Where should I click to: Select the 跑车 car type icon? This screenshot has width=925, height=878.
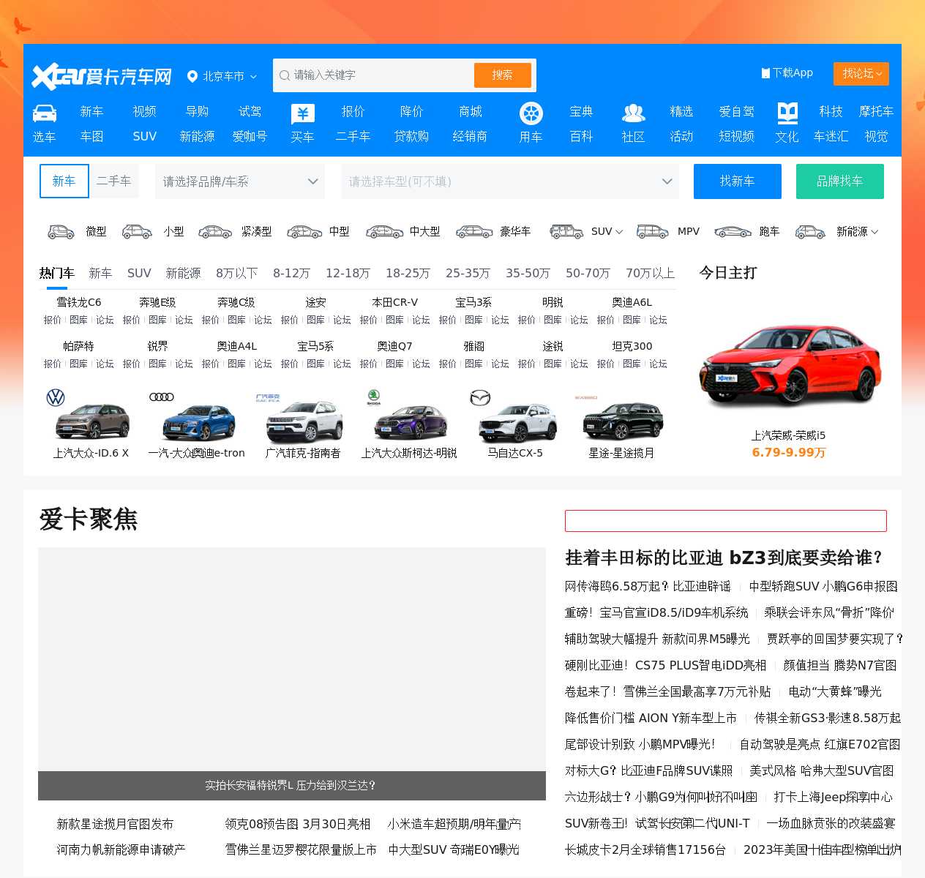(x=733, y=232)
